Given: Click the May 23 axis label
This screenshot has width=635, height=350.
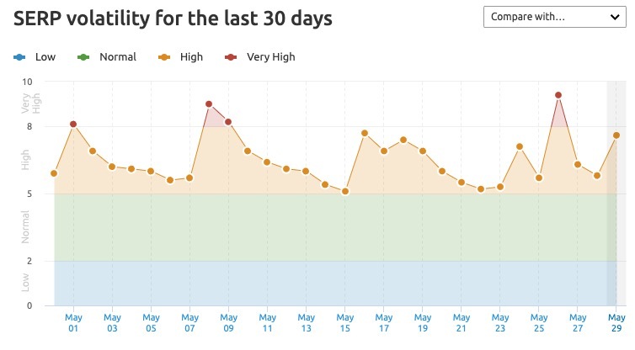Looking at the screenshot, I should click(x=500, y=323).
